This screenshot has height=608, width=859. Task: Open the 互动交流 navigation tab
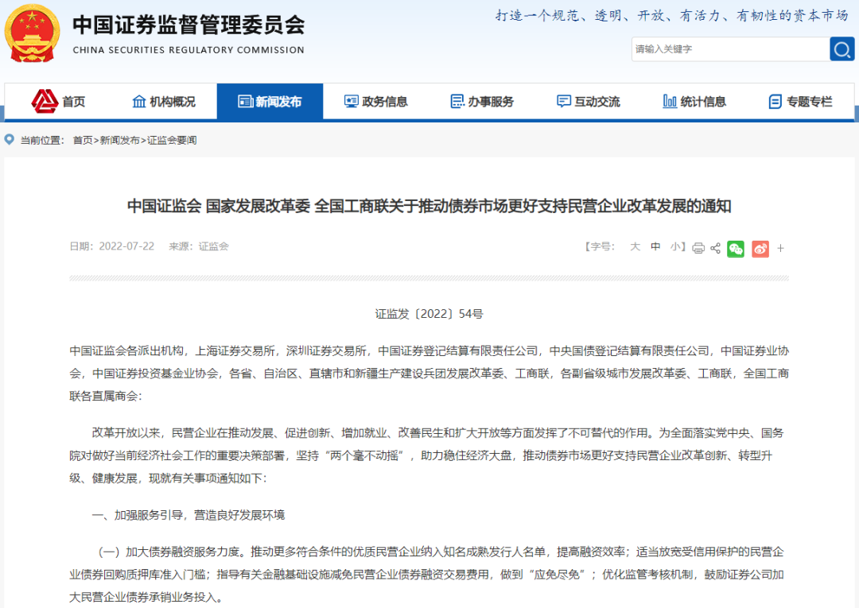[x=589, y=101]
